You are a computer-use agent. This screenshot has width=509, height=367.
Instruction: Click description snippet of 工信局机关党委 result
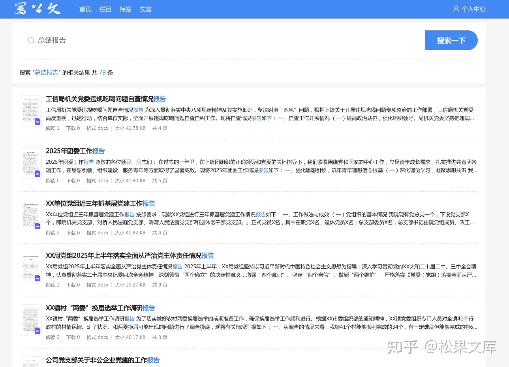coord(260,114)
